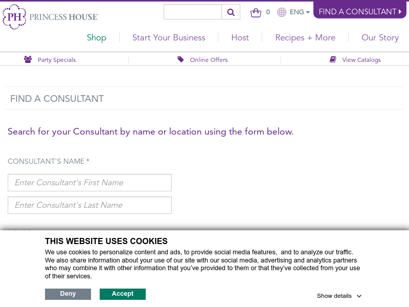Click the Princess House logo
This screenshot has width=409, height=307.
[51, 17]
